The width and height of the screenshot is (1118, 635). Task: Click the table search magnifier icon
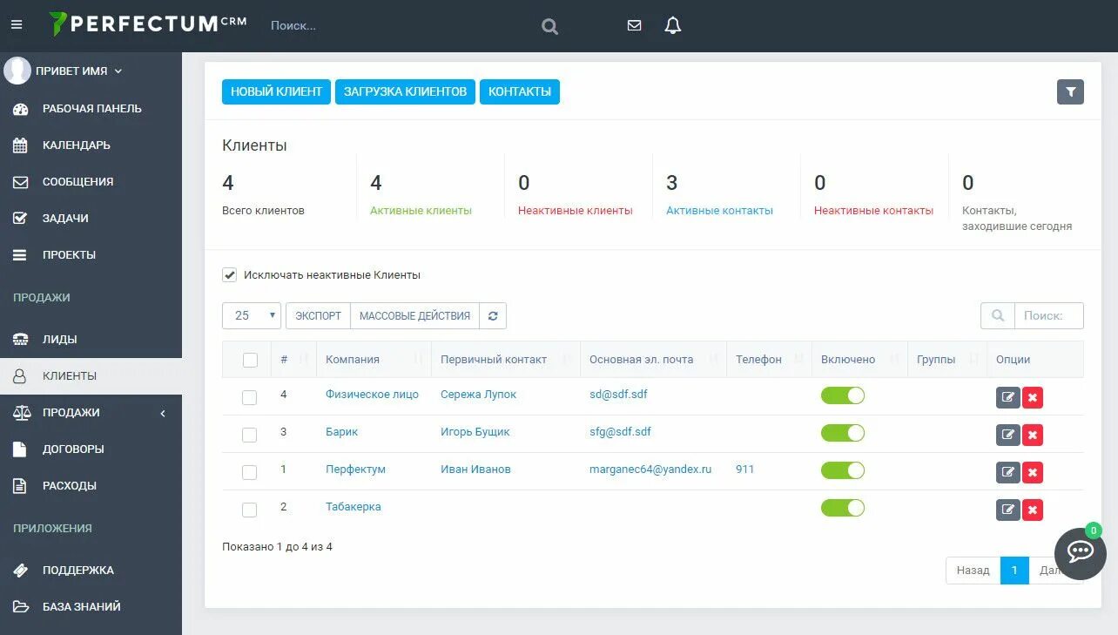point(998,315)
